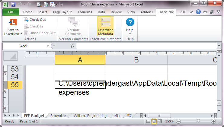This screenshot has width=224, height=127.
Task: Select the FFE Budget sheet tab
Action: point(34,116)
